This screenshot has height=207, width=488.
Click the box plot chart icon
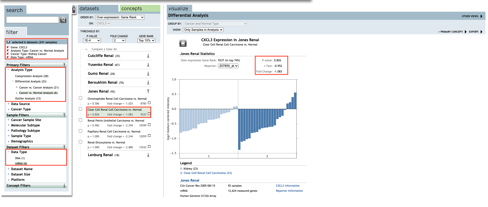tap(183, 43)
